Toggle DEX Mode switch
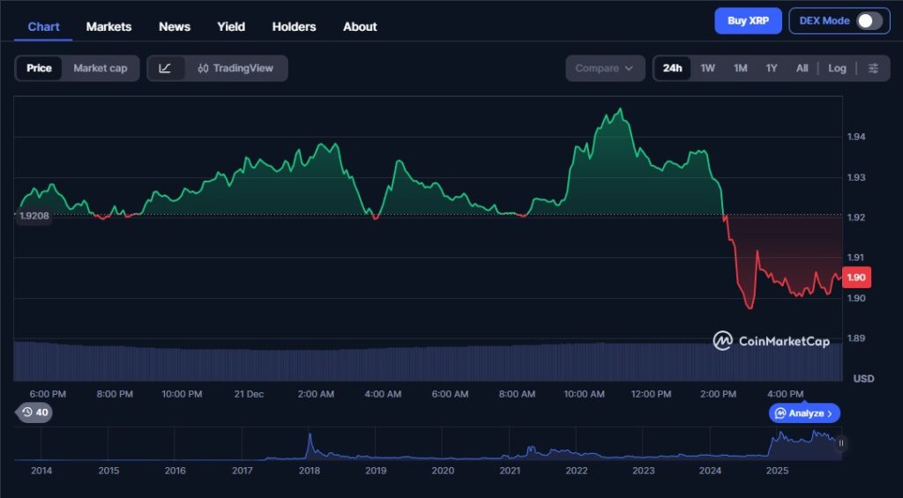903x498 pixels. click(x=869, y=21)
